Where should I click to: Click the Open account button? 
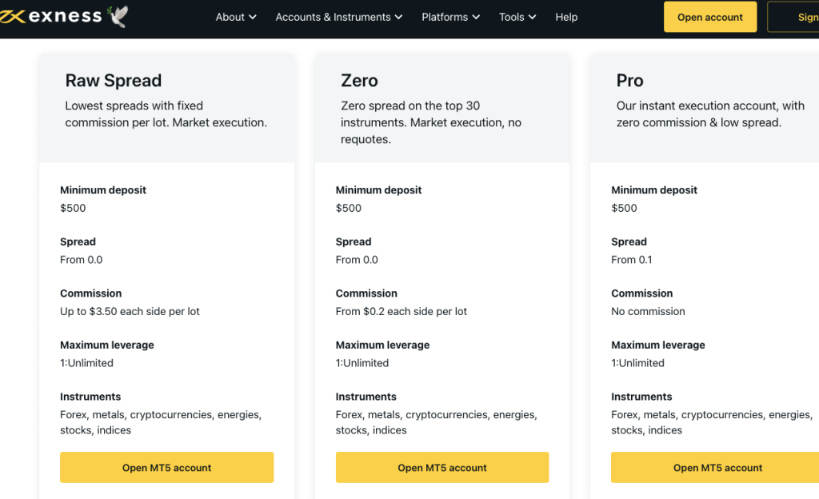(x=709, y=16)
